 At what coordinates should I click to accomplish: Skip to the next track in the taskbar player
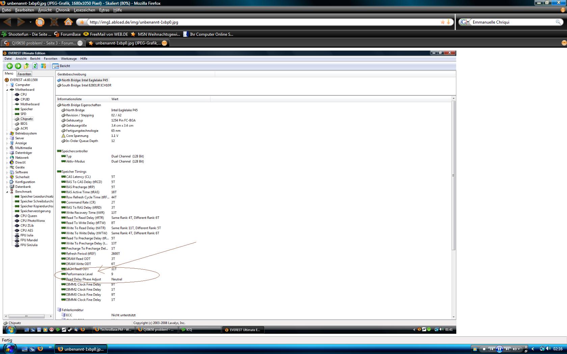pos(507,349)
